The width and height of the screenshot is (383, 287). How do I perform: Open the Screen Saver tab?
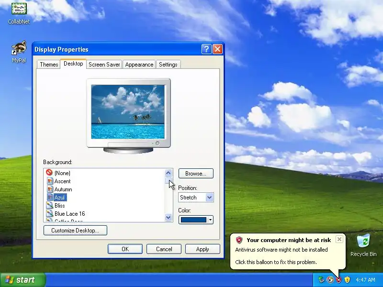click(104, 65)
